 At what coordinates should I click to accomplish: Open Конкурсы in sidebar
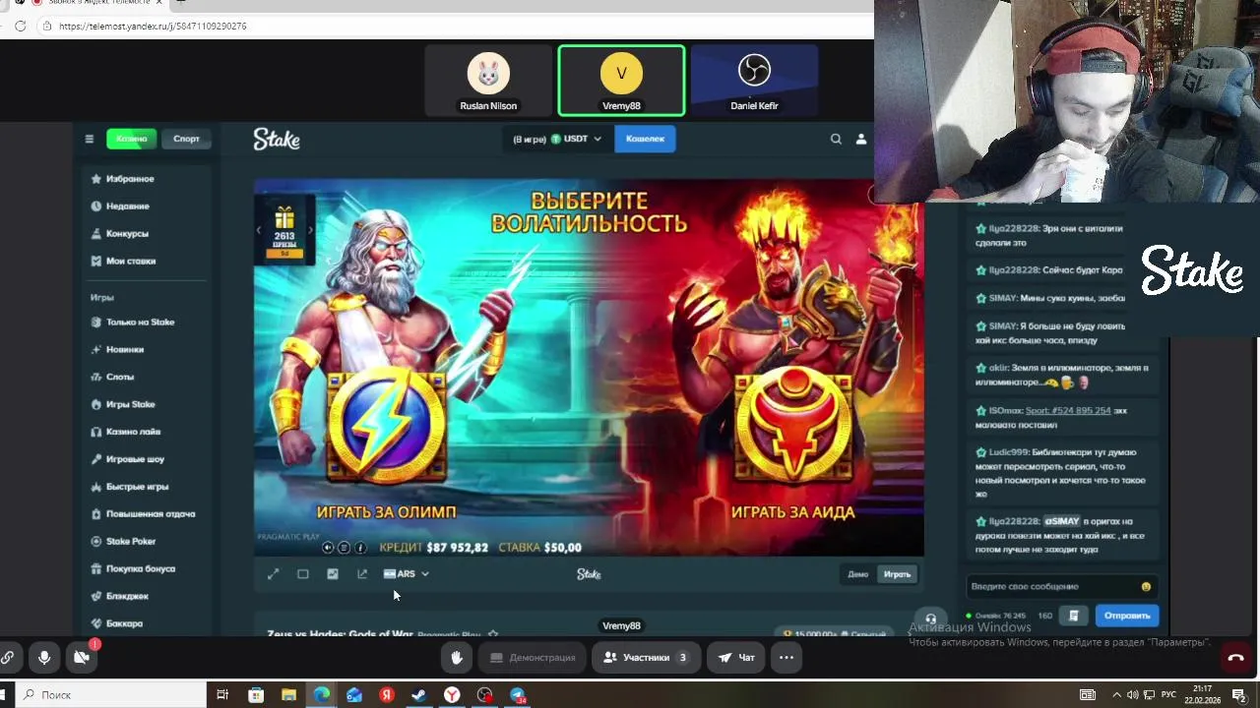click(127, 234)
